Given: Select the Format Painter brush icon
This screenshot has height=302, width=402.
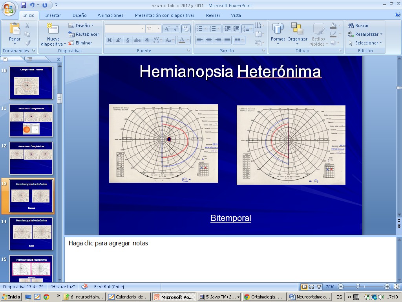Looking at the screenshot, I should pyautogui.click(x=27, y=43).
